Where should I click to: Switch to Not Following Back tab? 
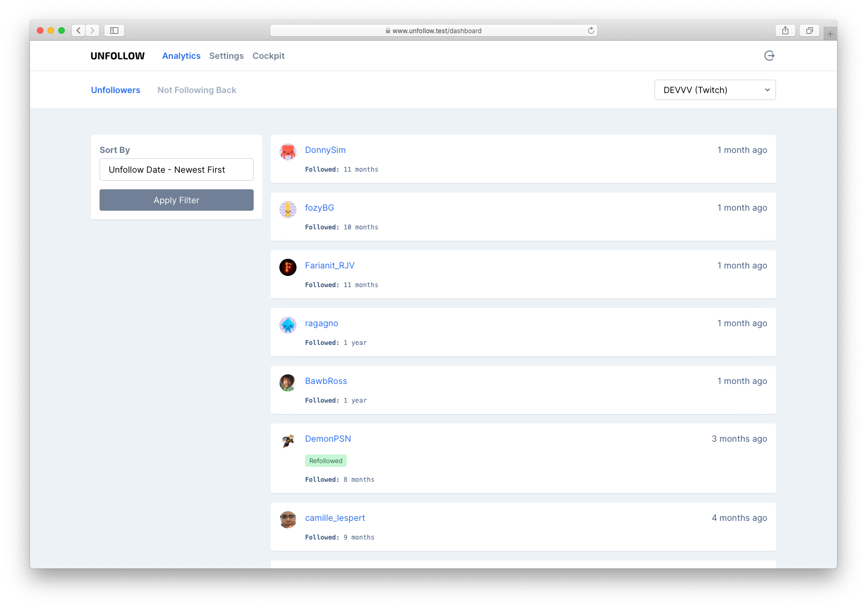click(x=197, y=90)
